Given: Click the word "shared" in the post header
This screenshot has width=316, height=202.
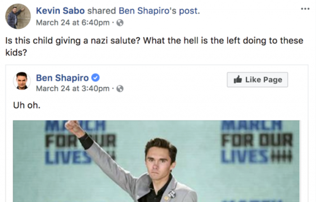Looking at the screenshot, I should coord(102,11).
